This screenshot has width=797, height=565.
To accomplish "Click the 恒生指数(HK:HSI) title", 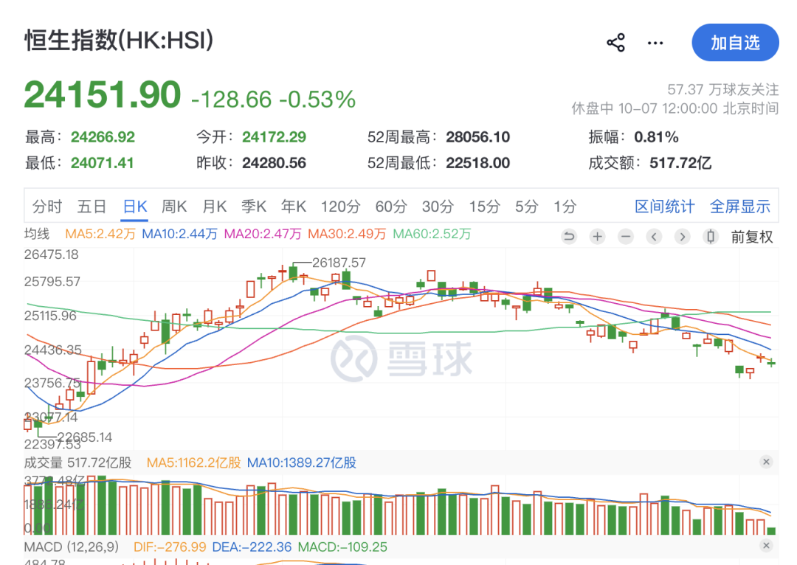I will [x=119, y=41].
